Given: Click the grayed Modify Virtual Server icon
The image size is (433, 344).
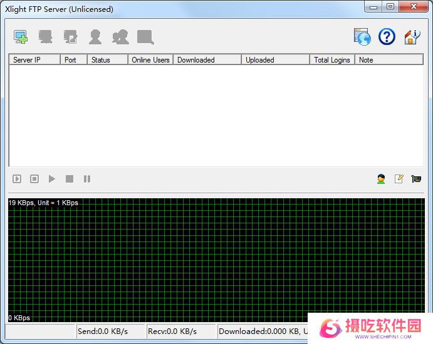Looking at the screenshot, I should tap(46, 37).
